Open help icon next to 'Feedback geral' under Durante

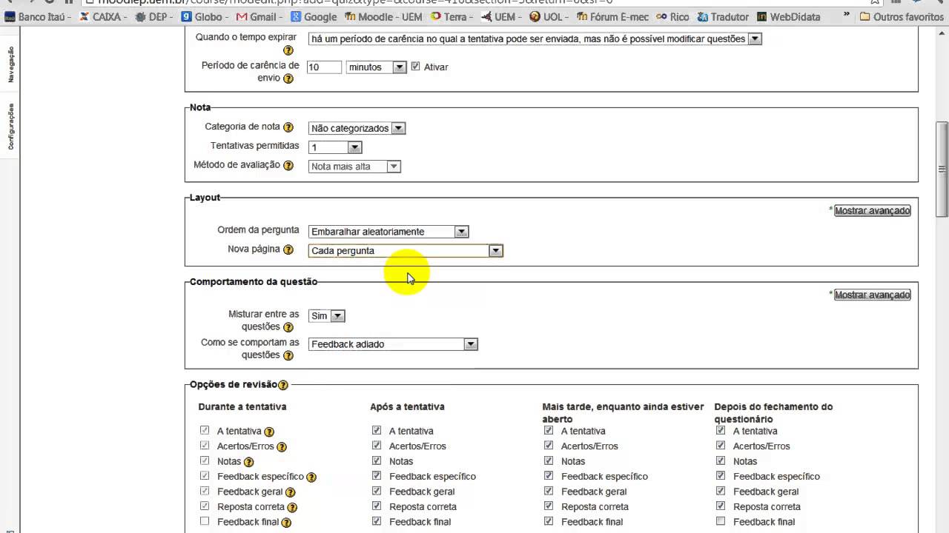pyautogui.click(x=290, y=492)
